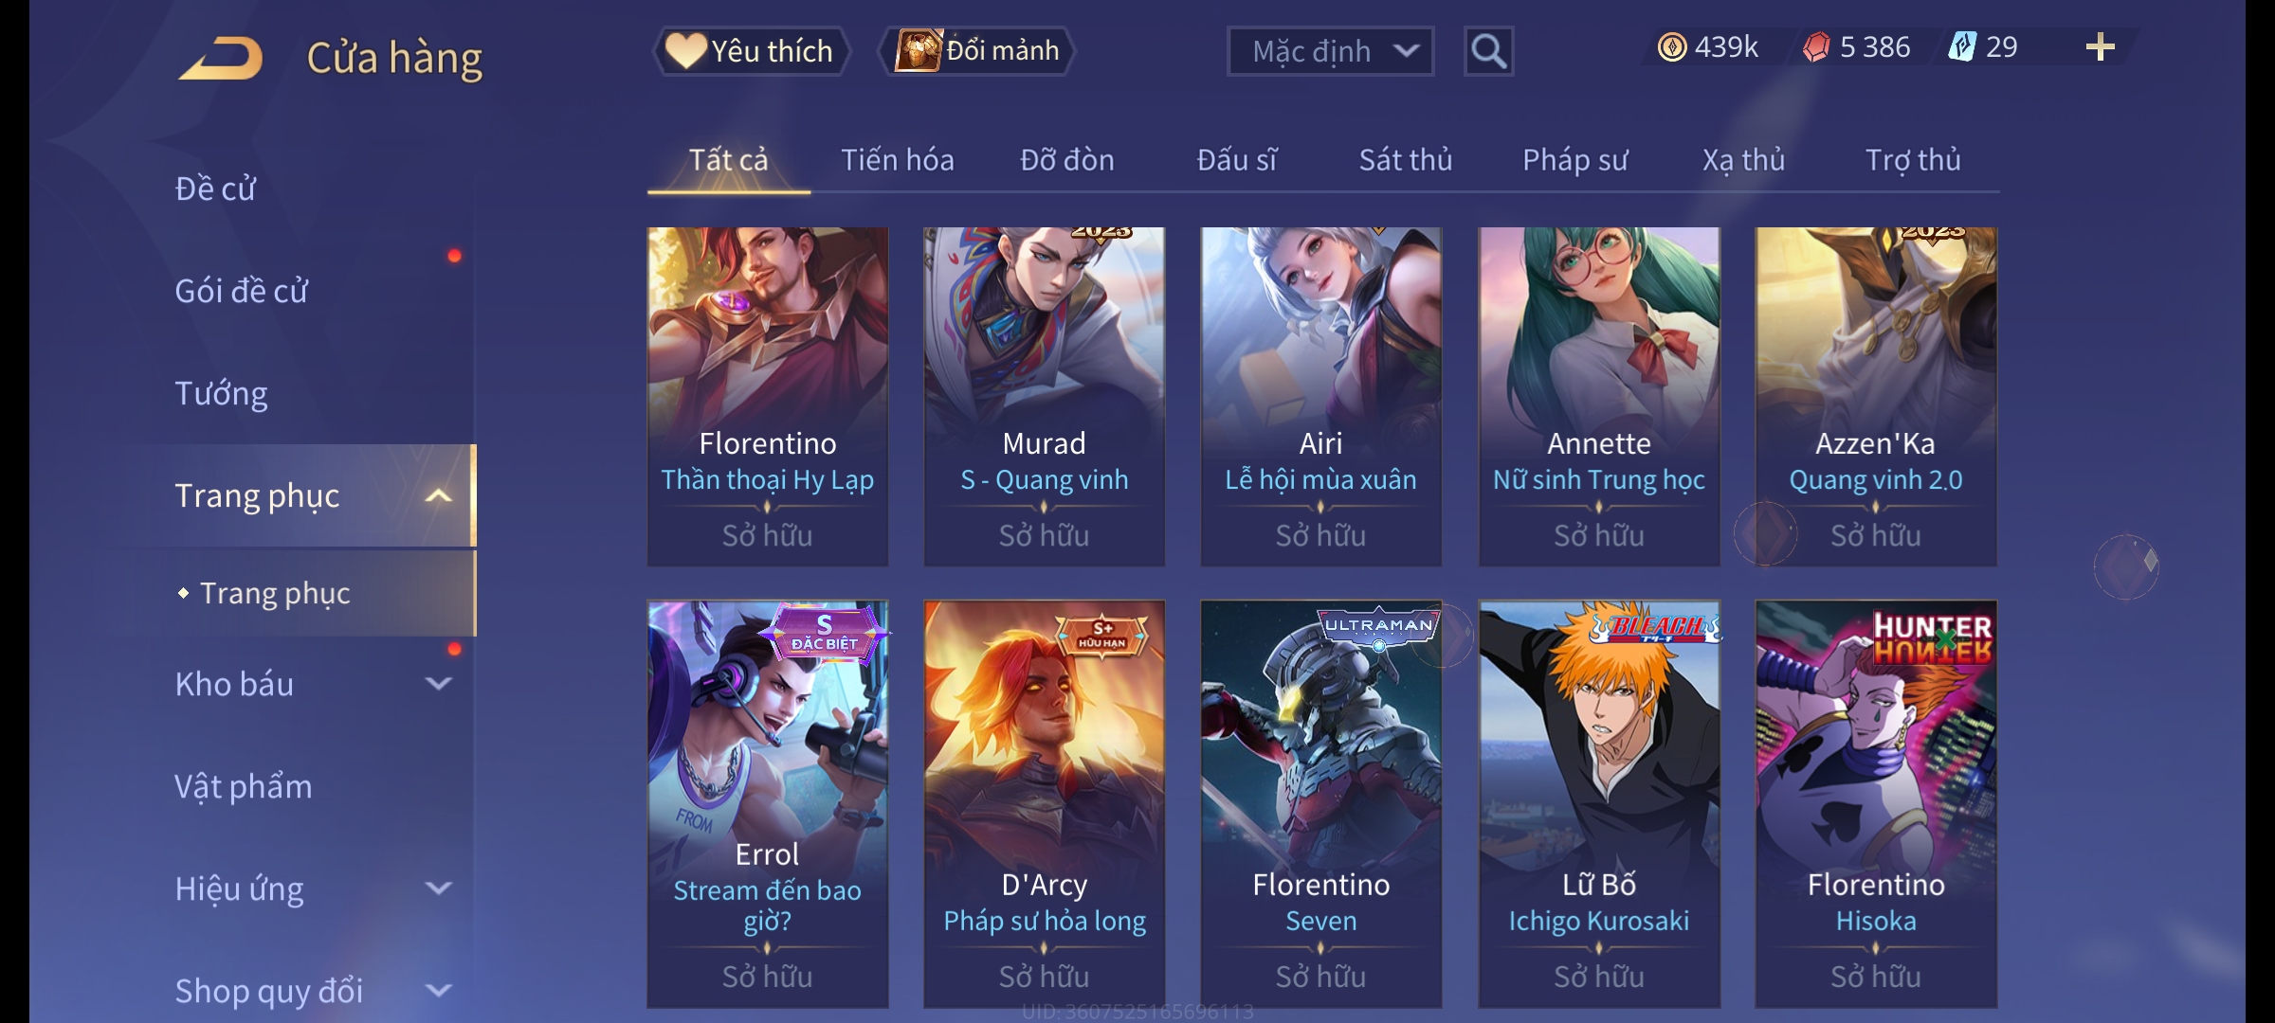
Task: Tap the red ruby currency icon
Action: pos(1816,47)
